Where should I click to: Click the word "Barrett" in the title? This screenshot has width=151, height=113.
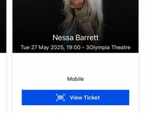[87, 38]
